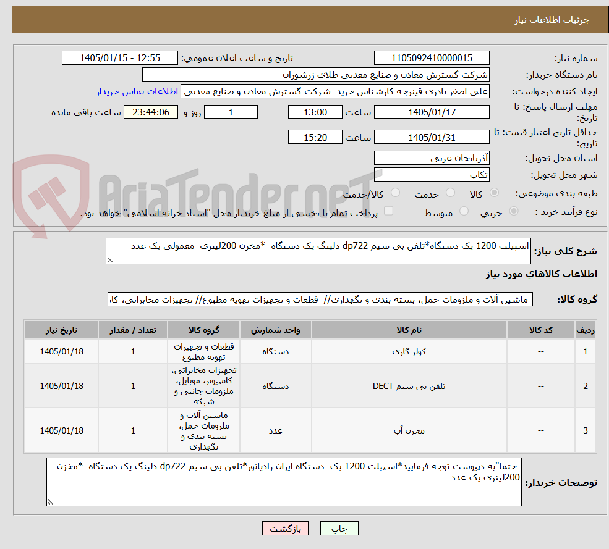The width and height of the screenshot is (609, 549).
Task: Click the deadline time field 13:00
Action: pyautogui.click(x=315, y=112)
